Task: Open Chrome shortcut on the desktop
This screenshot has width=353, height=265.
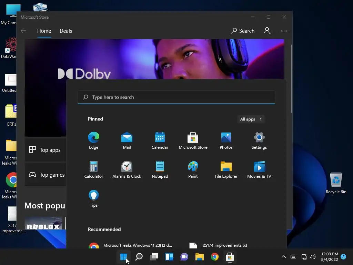Action: point(10,186)
